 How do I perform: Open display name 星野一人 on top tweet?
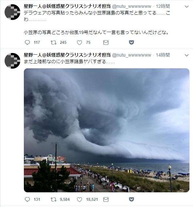67,6
